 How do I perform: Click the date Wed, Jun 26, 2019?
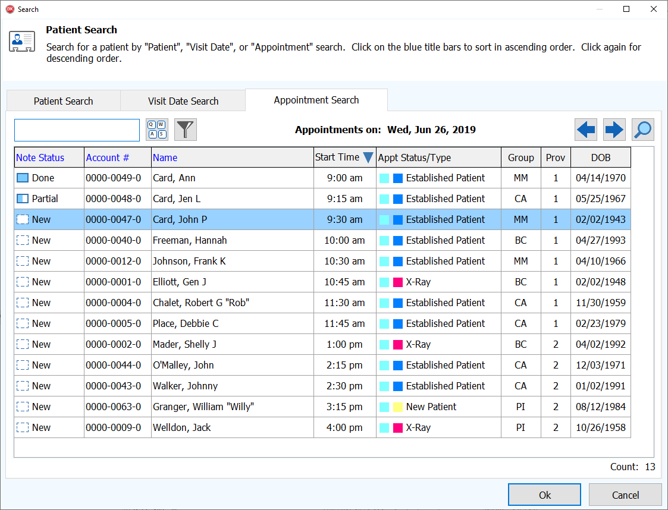431,130
